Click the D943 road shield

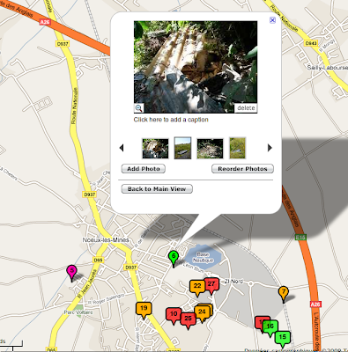[x=311, y=43]
